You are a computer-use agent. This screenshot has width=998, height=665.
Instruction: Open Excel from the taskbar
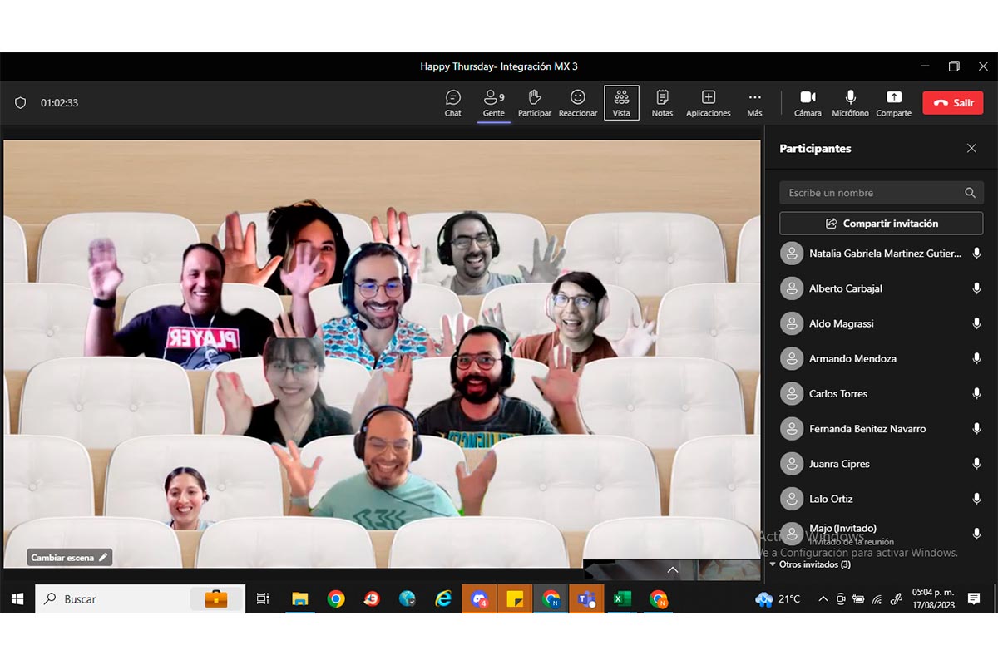[622, 598]
